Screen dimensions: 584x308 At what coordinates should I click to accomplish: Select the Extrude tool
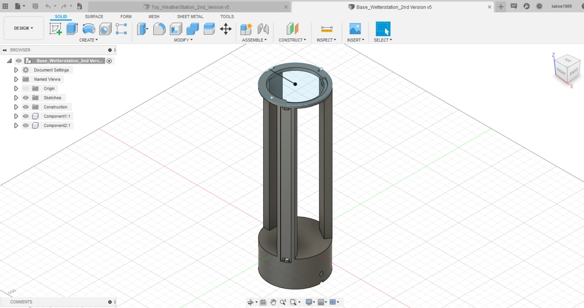[72, 29]
